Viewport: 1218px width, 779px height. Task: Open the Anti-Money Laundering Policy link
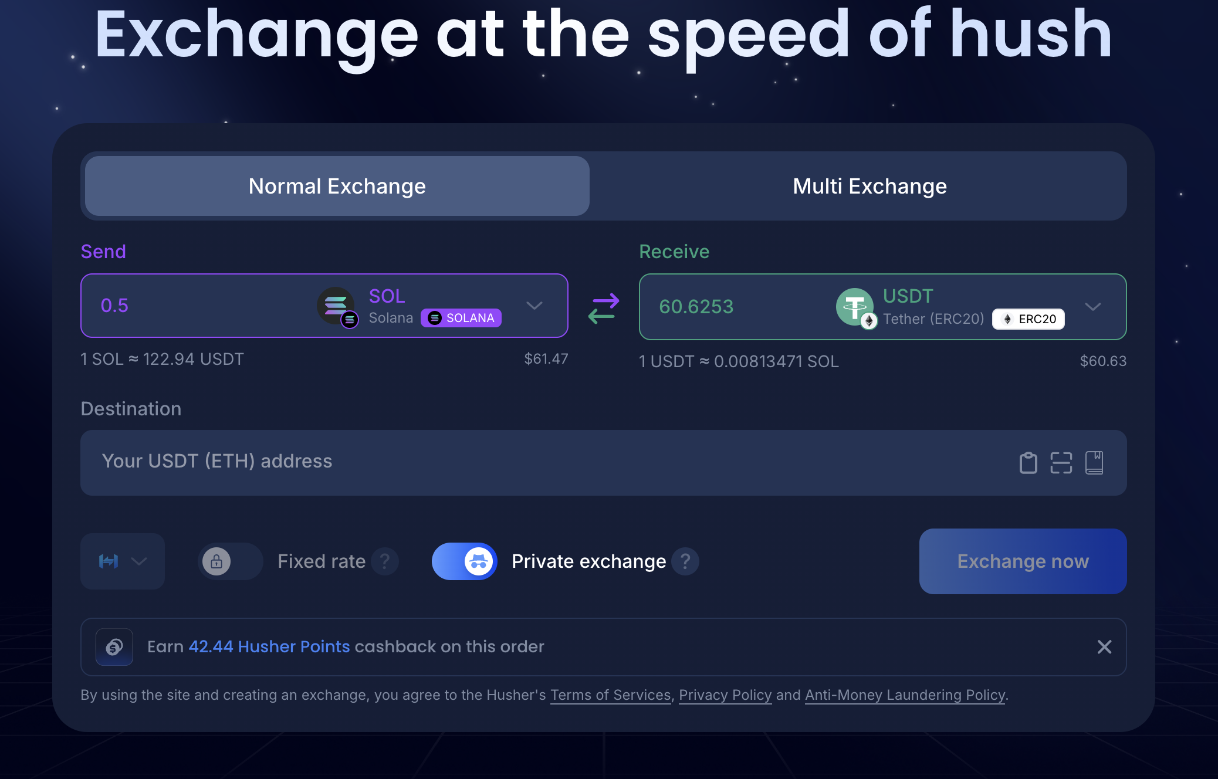click(905, 695)
